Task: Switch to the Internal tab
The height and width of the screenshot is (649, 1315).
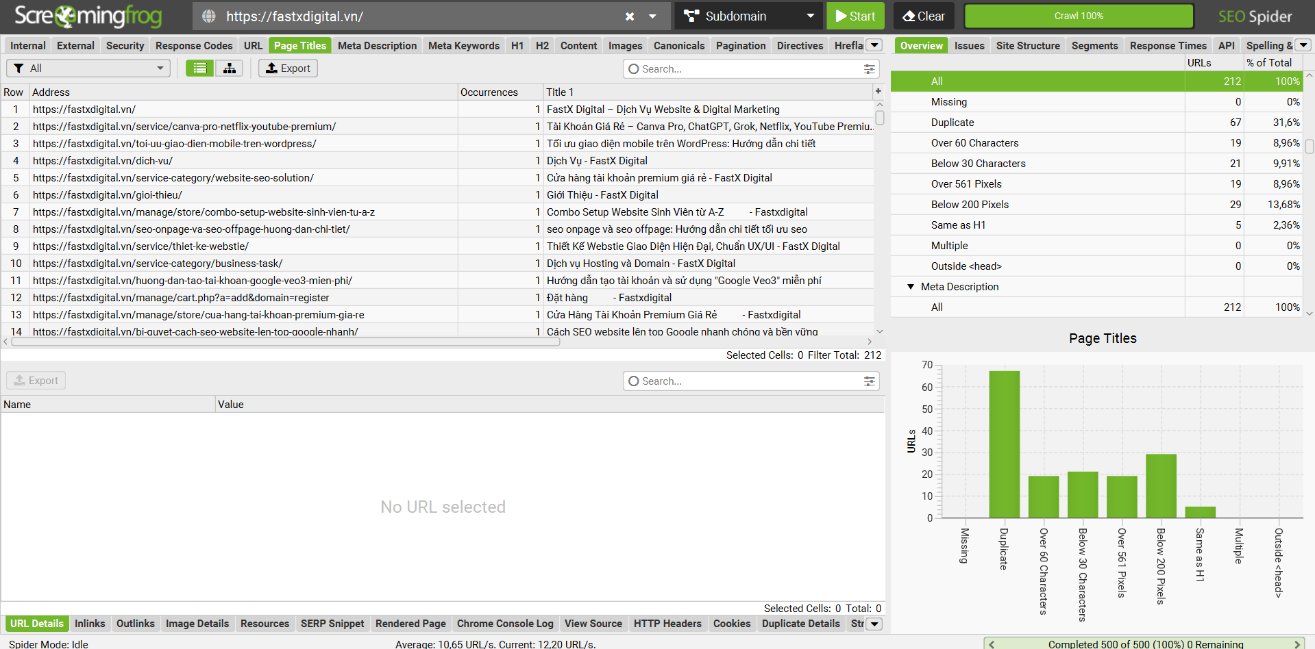Action: pyautogui.click(x=28, y=45)
